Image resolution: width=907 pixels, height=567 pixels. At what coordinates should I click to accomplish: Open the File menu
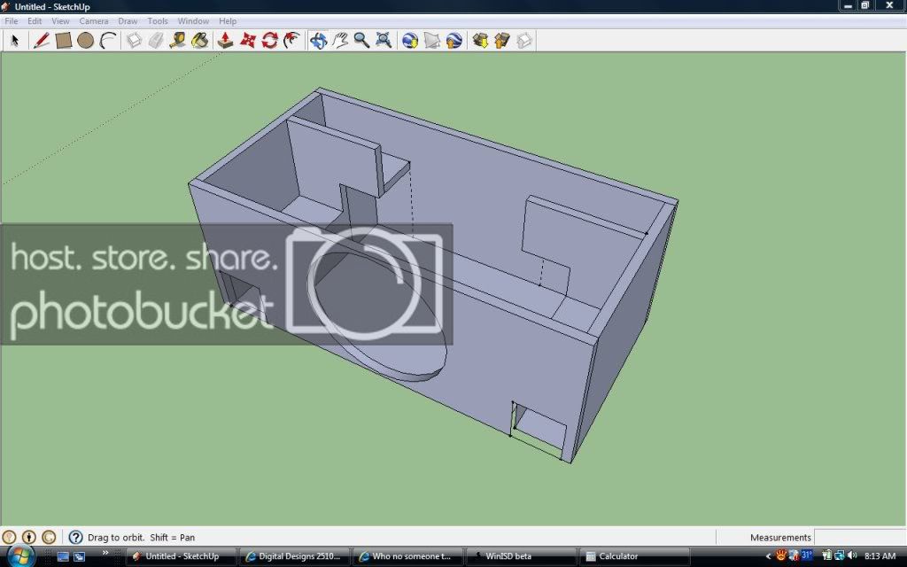11,21
